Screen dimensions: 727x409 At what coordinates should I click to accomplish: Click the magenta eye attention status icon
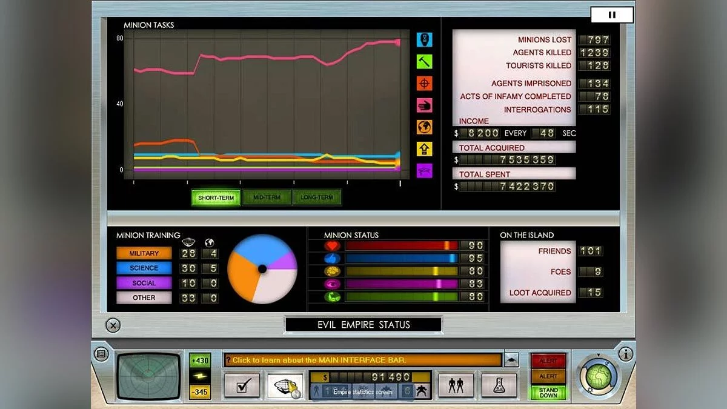333,284
